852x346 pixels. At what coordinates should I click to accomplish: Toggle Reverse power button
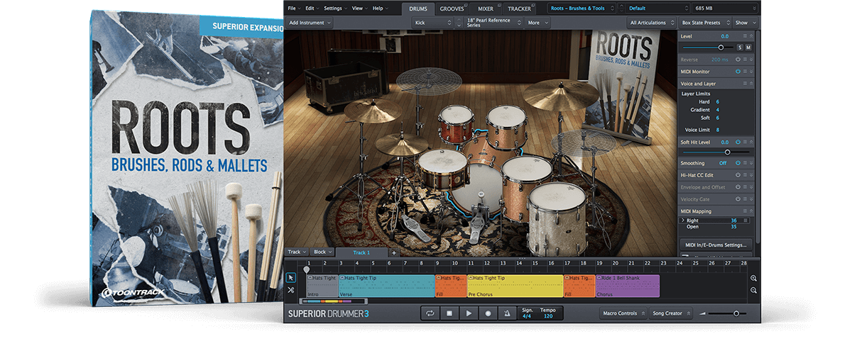pyautogui.click(x=738, y=60)
